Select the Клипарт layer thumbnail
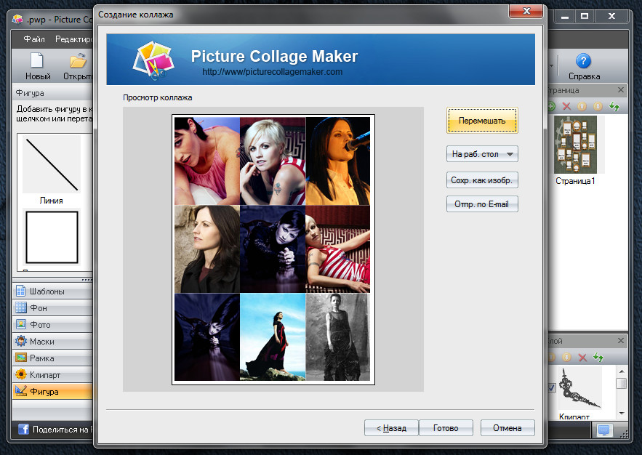The image size is (642, 455). 580,389
